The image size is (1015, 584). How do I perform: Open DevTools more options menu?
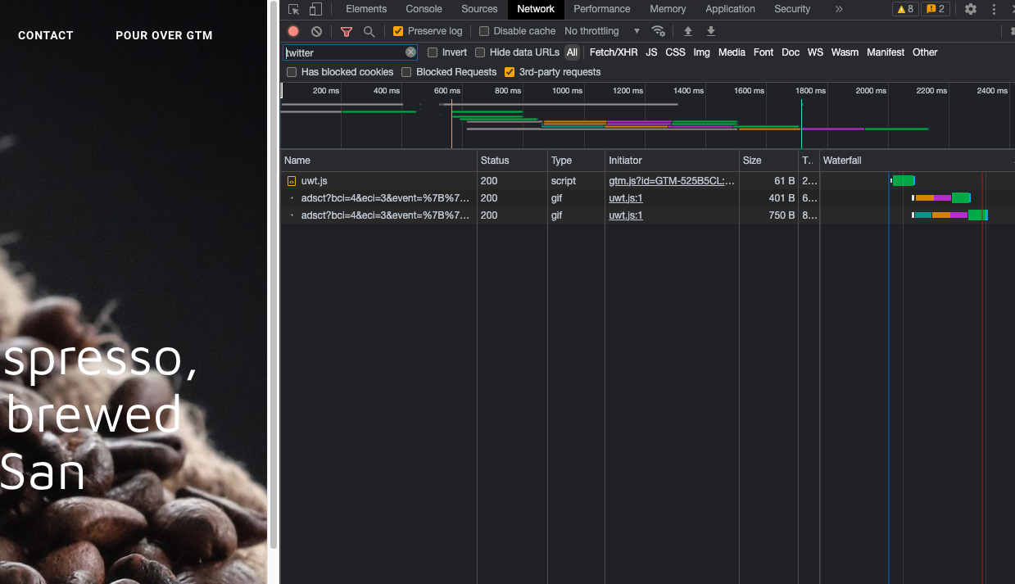(x=994, y=9)
